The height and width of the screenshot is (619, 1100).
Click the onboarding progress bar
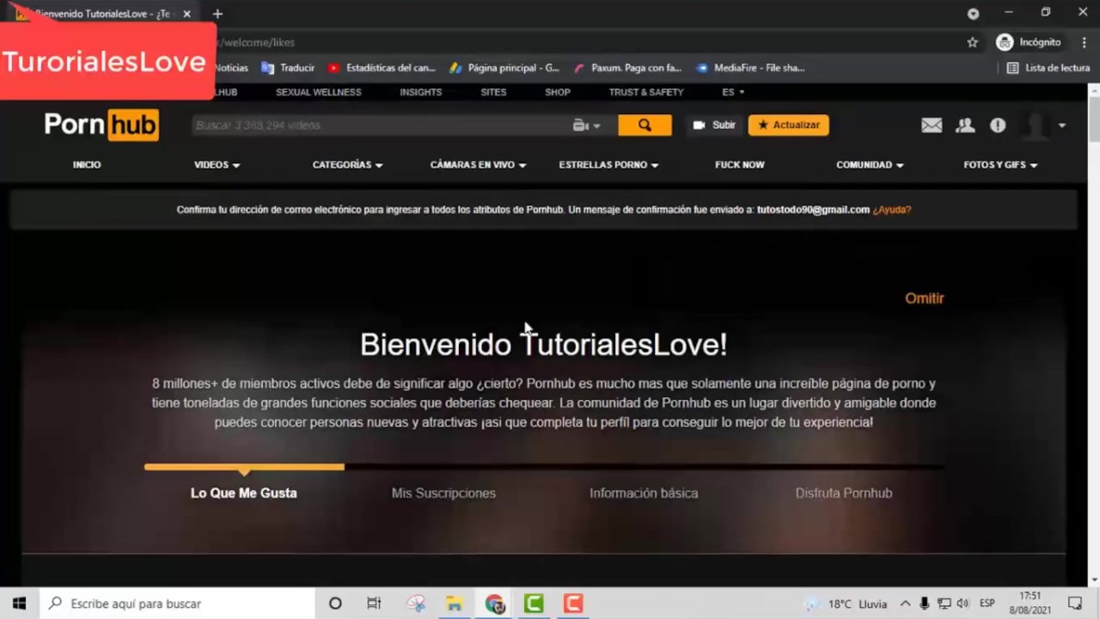click(544, 467)
